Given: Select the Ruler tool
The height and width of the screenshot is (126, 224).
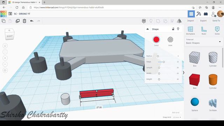Looking at the screenshot, I should pos(204,30).
